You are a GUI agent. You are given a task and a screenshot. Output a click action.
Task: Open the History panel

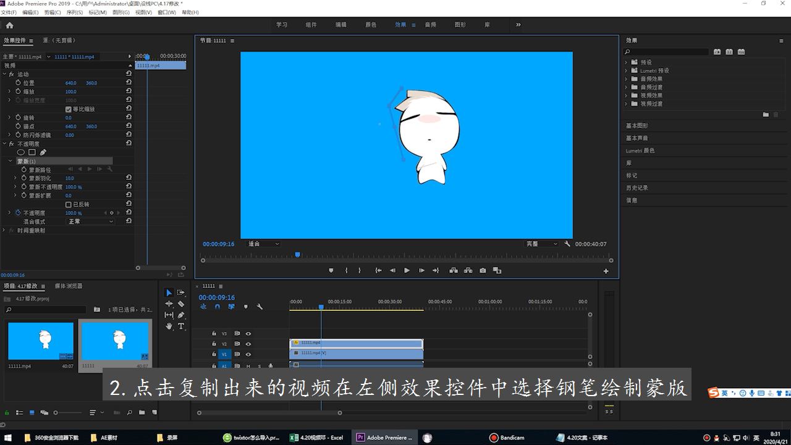637,188
